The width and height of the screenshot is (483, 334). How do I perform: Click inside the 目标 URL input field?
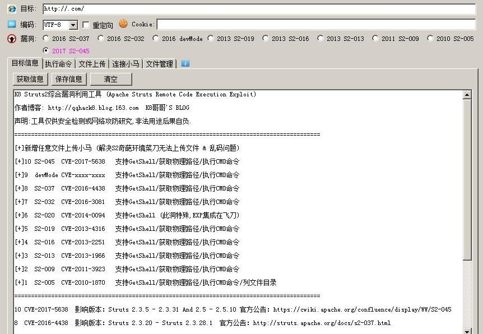click(258, 9)
